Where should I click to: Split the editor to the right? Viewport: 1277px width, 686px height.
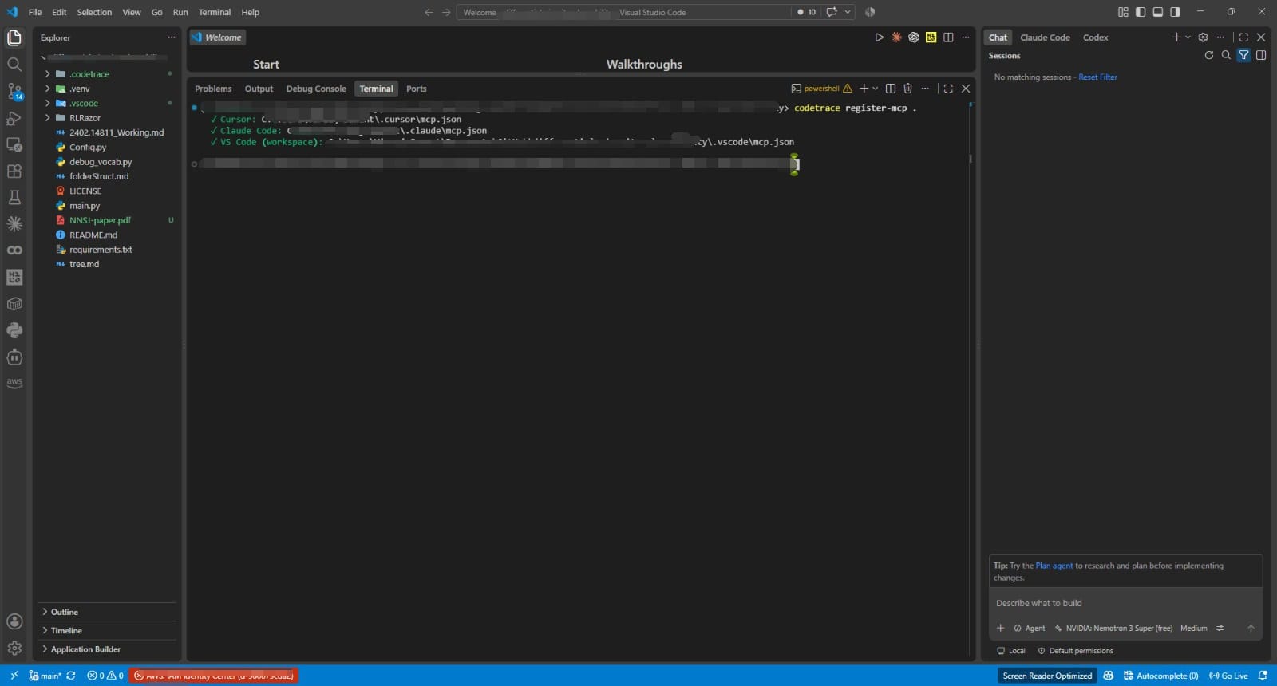(x=948, y=37)
